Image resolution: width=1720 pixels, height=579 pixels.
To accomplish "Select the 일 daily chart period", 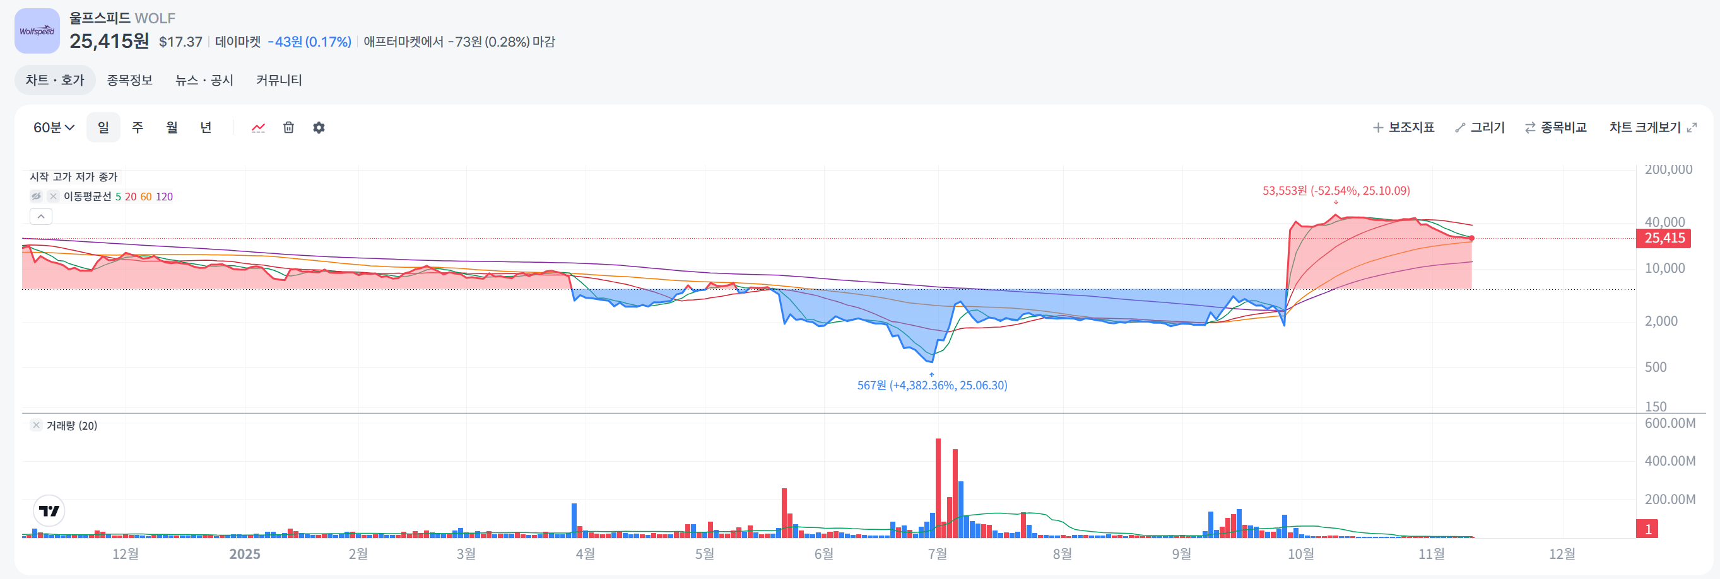I will tap(103, 127).
